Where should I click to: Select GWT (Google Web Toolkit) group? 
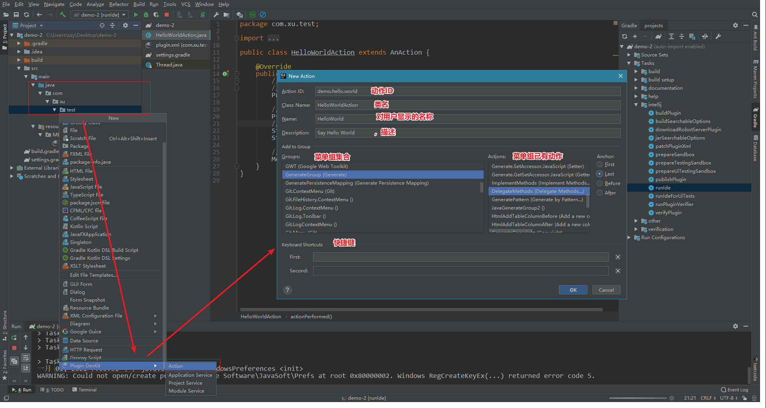[382, 166]
